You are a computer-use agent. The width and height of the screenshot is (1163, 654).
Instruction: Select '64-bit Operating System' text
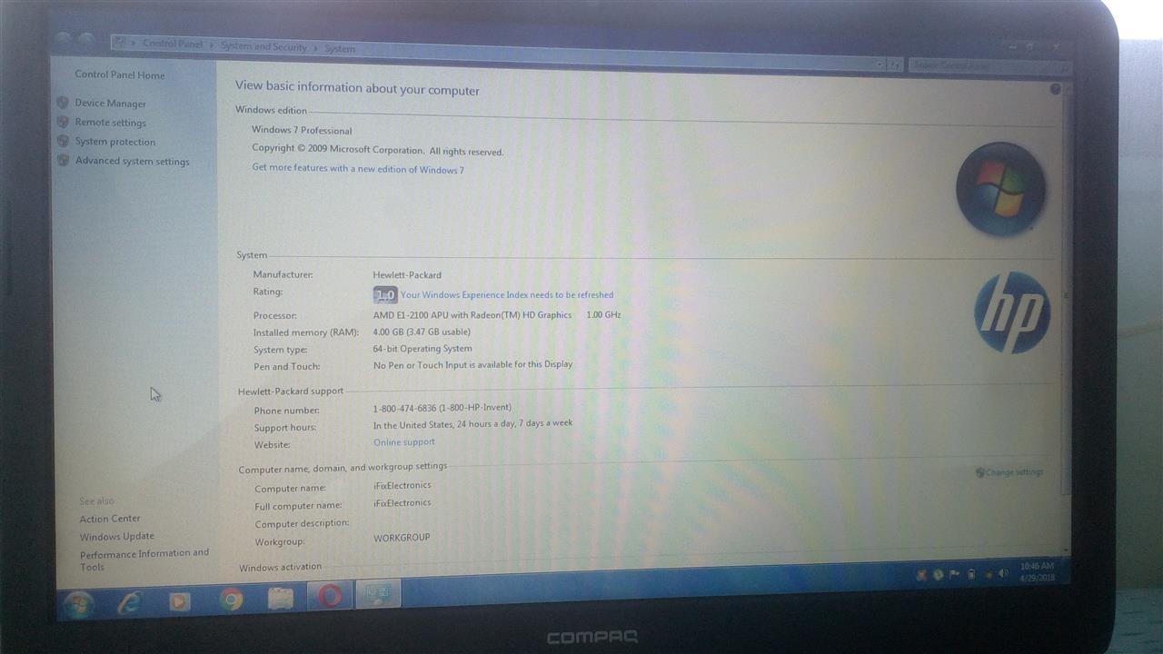coord(422,349)
